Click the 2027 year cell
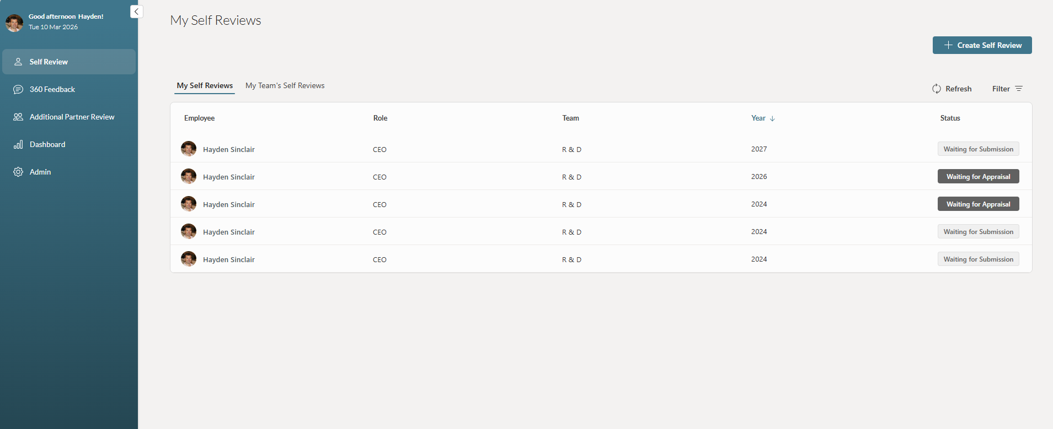1053x429 pixels. [759, 149]
